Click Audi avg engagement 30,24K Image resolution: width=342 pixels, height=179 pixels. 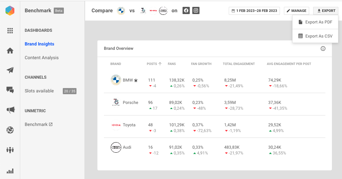pos(275,147)
